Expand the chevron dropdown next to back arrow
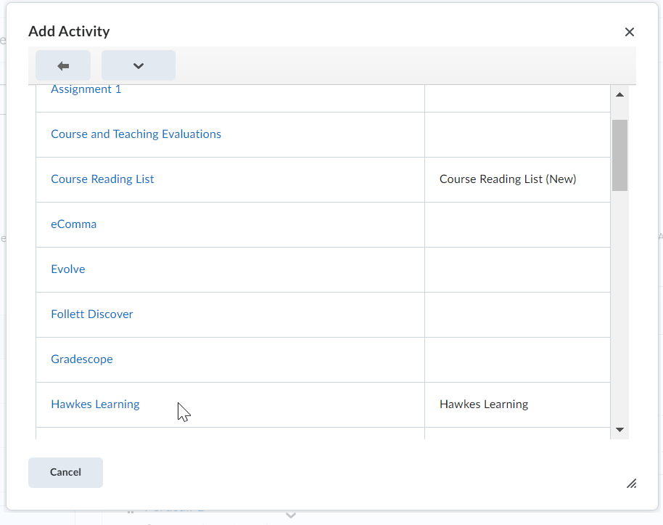663x525 pixels. (x=139, y=65)
